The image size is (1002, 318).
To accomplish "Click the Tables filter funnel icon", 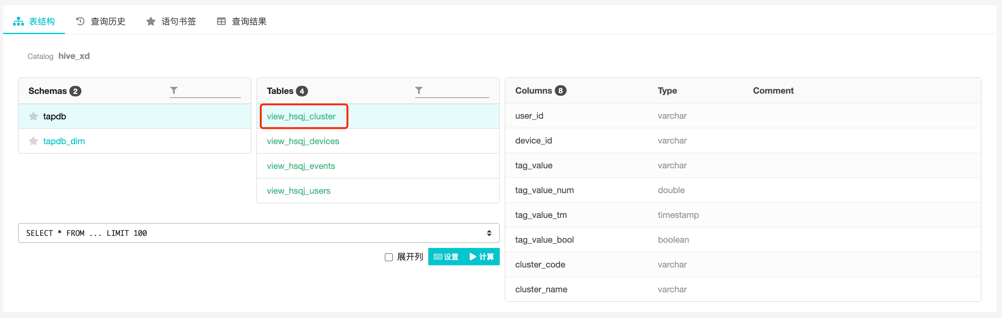I will 419,91.
